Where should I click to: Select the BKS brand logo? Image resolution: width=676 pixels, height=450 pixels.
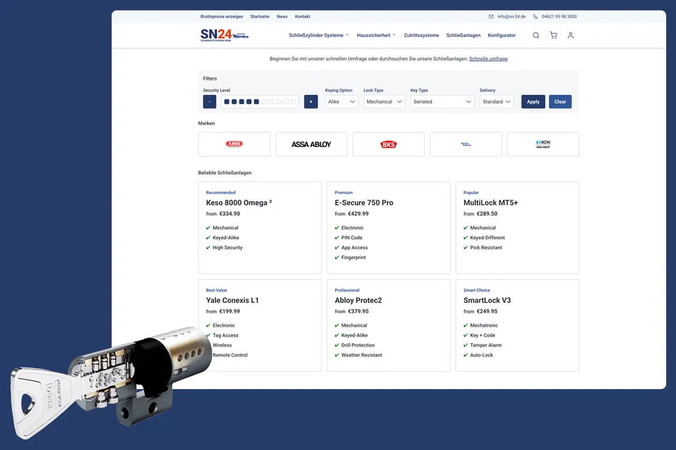(x=388, y=144)
